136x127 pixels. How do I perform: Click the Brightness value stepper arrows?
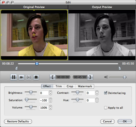pos(50,93)
